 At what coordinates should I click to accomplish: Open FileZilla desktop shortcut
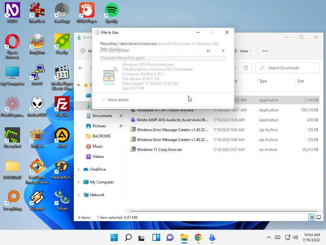(62, 107)
